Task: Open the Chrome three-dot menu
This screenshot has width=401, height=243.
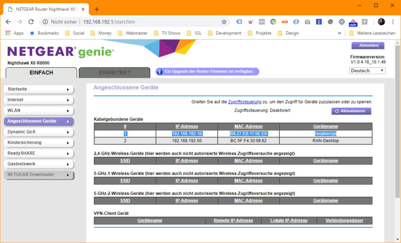Action: (393, 22)
